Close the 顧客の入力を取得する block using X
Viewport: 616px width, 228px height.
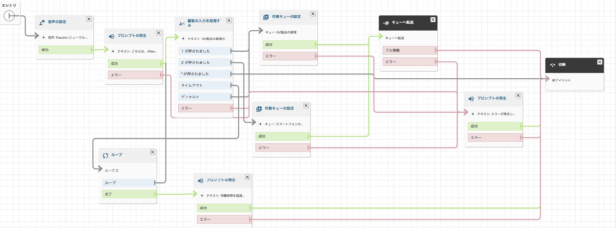(229, 20)
